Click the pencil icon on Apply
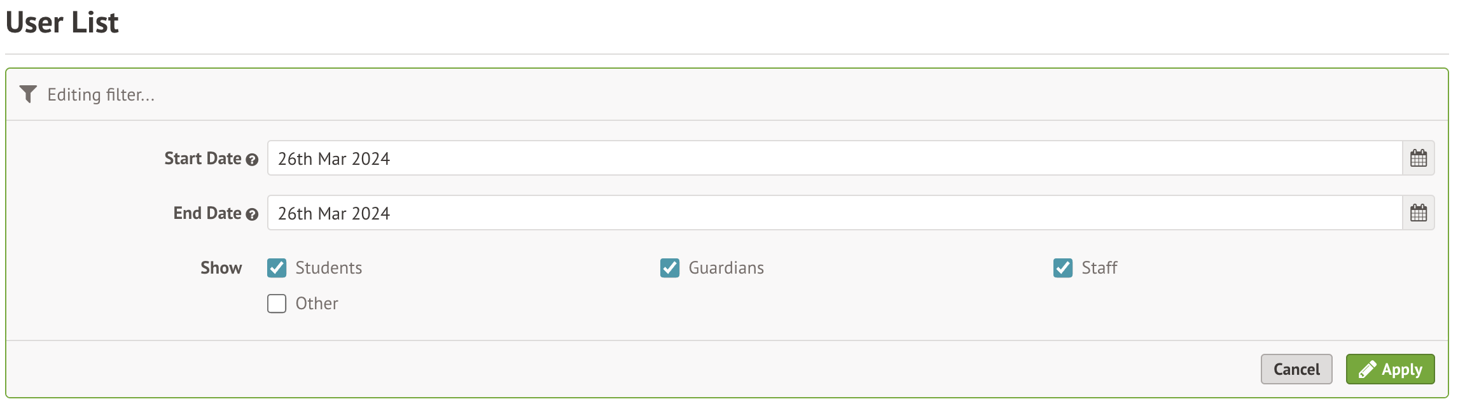Screen dimensions: 1458x406 1367,370
